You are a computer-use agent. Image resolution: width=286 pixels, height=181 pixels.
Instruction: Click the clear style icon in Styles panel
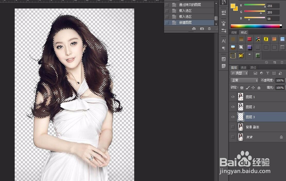(267, 62)
